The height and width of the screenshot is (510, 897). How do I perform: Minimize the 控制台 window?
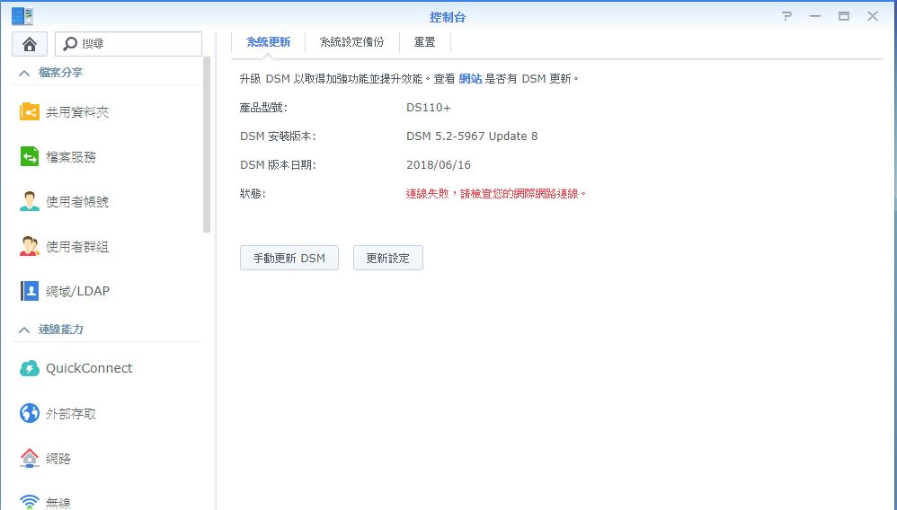(815, 16)
